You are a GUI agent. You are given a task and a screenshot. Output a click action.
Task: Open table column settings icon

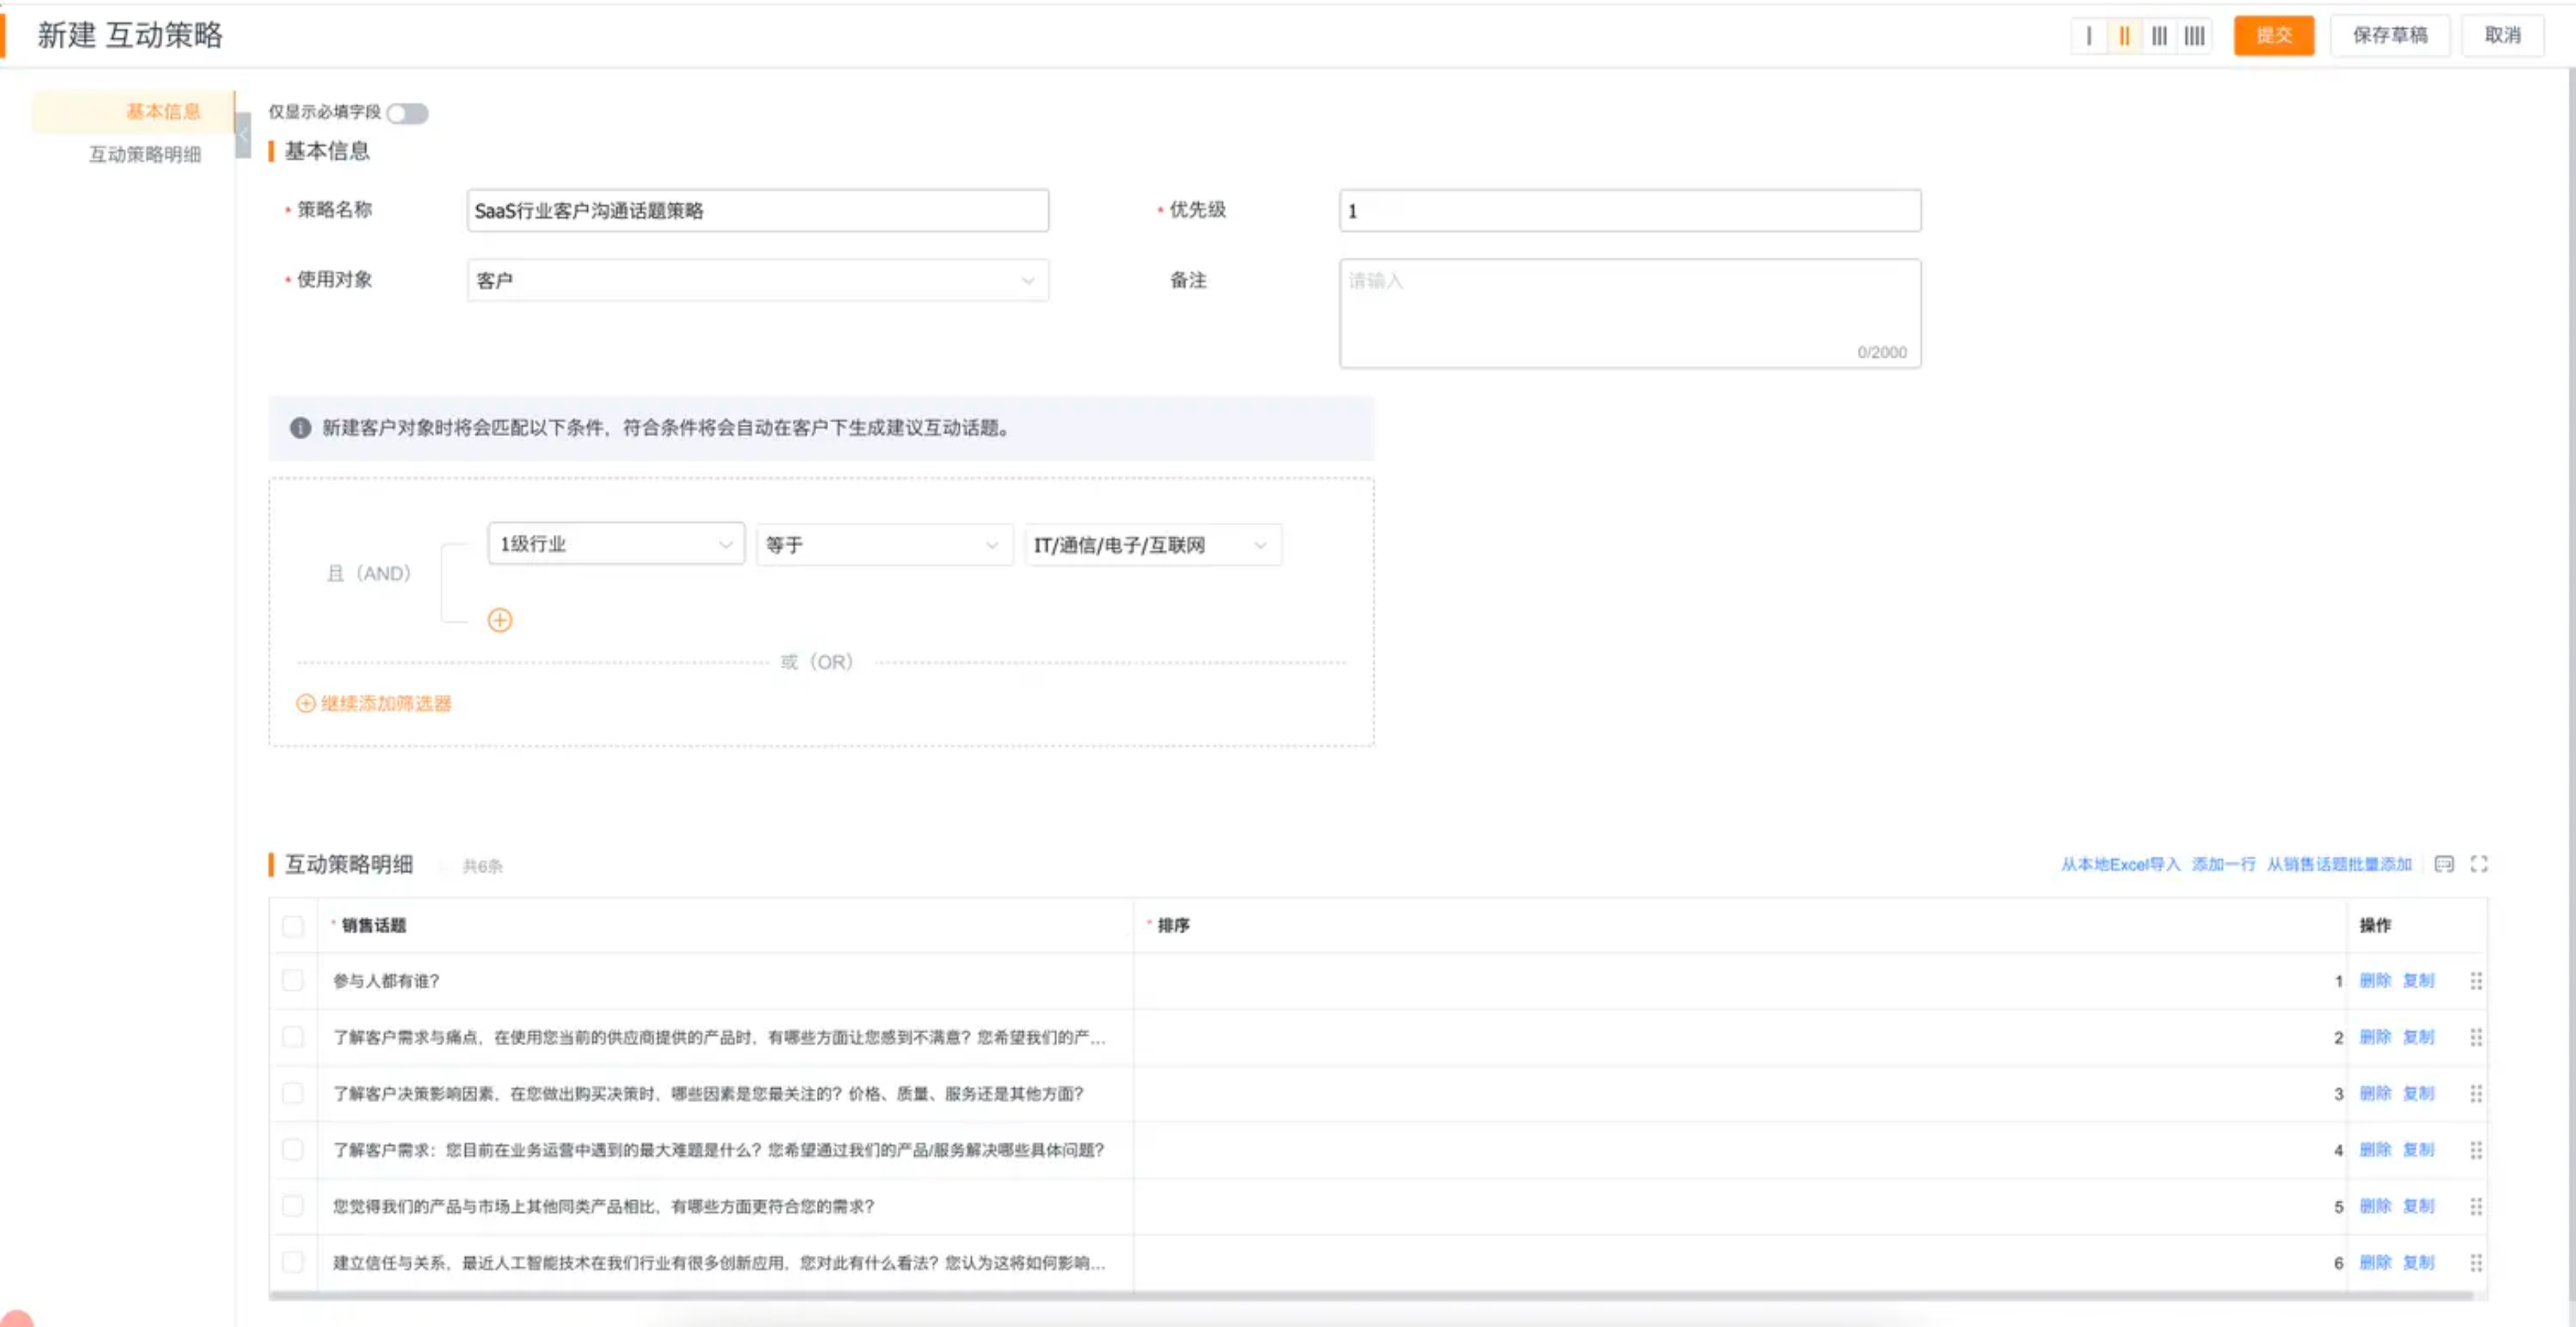click(2444, 864)
